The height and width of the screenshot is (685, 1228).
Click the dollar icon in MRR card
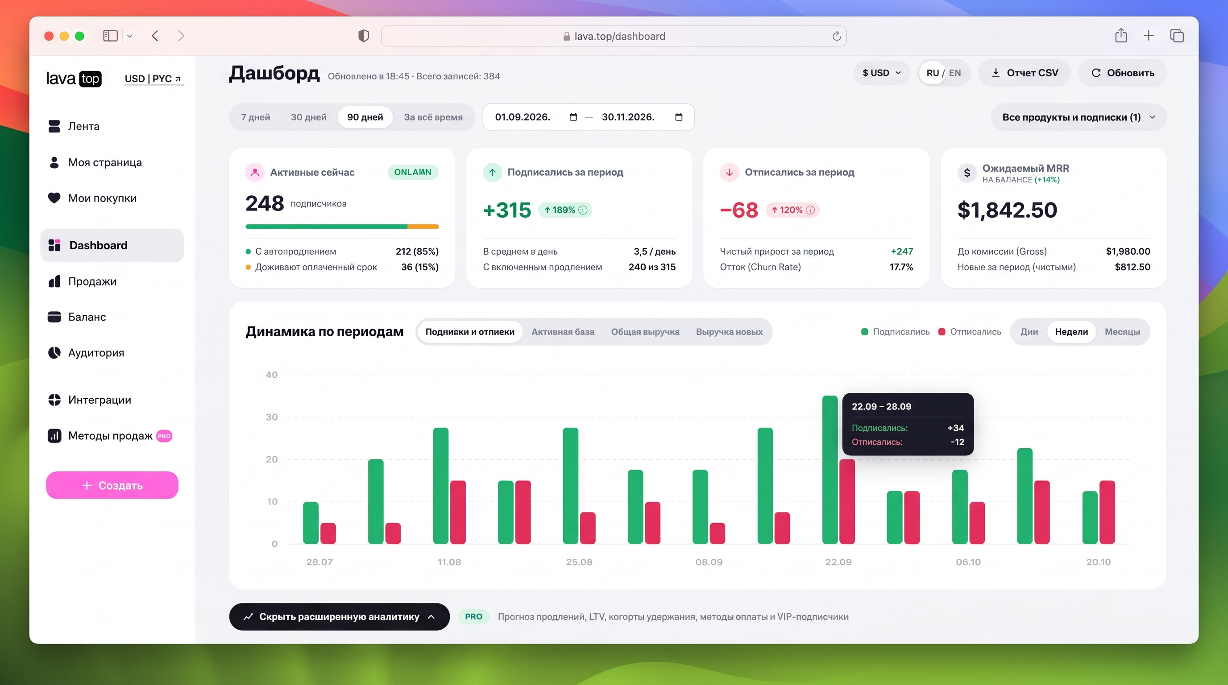point(967,173)
